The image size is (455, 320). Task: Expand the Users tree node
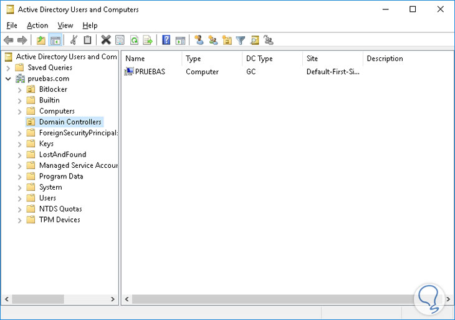pyautogui.click(x=19, y=198)
